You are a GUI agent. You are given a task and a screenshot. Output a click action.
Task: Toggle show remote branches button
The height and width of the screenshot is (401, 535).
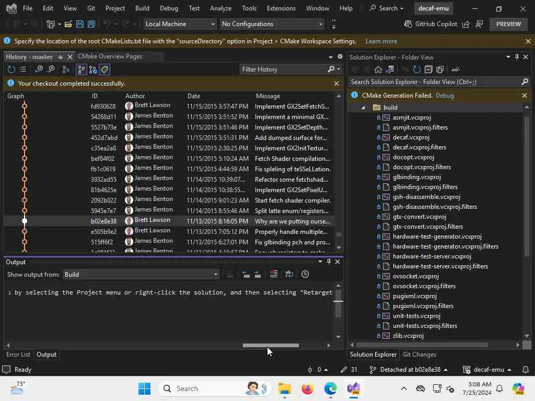(93, 69)
